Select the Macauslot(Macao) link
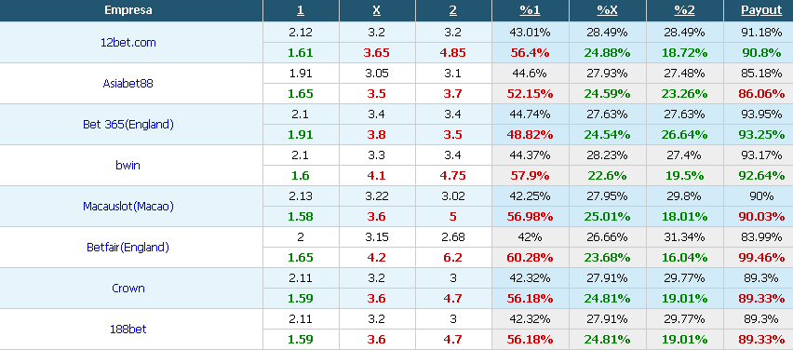793x350 pixels. [x=128, y=207]
